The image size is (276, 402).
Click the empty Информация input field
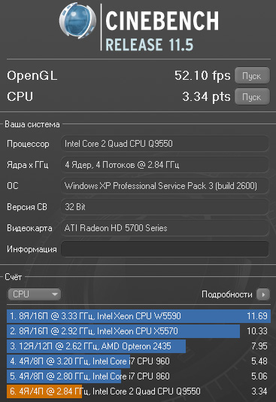[165, 249]
